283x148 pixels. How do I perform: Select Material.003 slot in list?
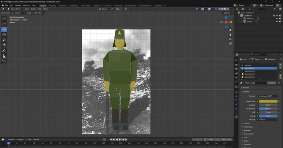[259, 71]
